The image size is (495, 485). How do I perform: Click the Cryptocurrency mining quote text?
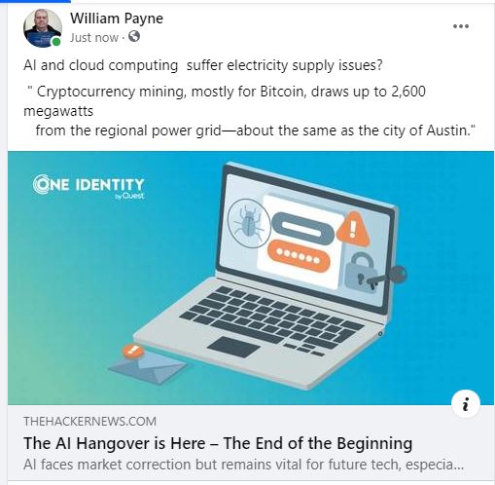249,111
